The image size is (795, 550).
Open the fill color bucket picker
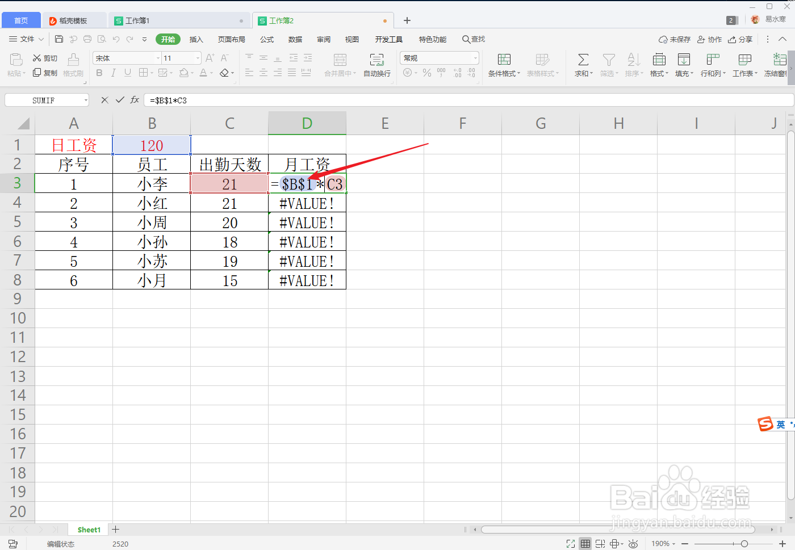click(x=184, y=73)
